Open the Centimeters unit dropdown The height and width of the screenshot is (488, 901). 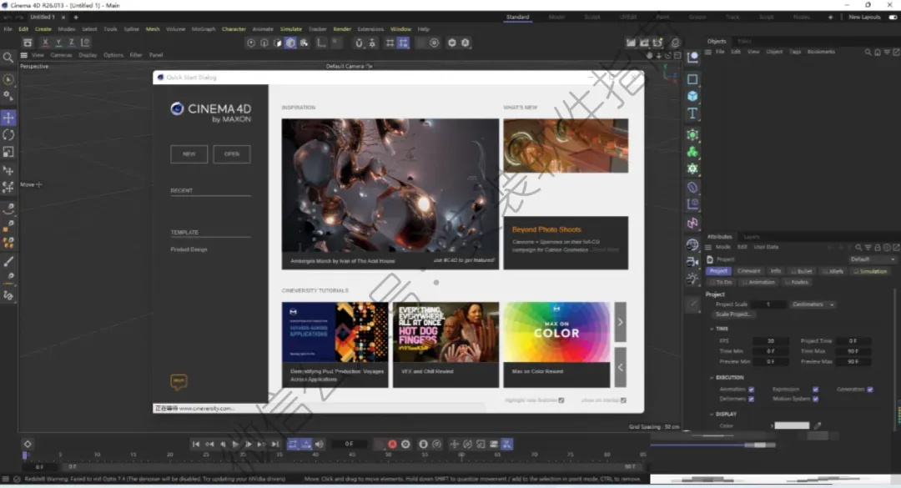click(x=813, y=304)
